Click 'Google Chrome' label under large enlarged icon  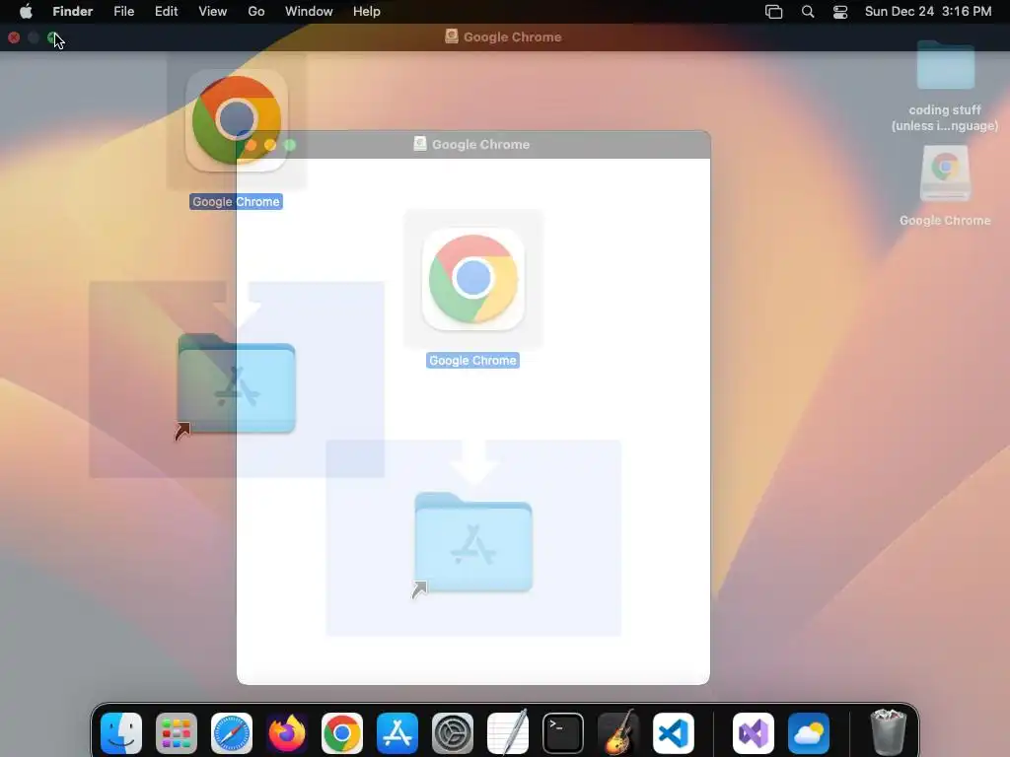point(237,201)
